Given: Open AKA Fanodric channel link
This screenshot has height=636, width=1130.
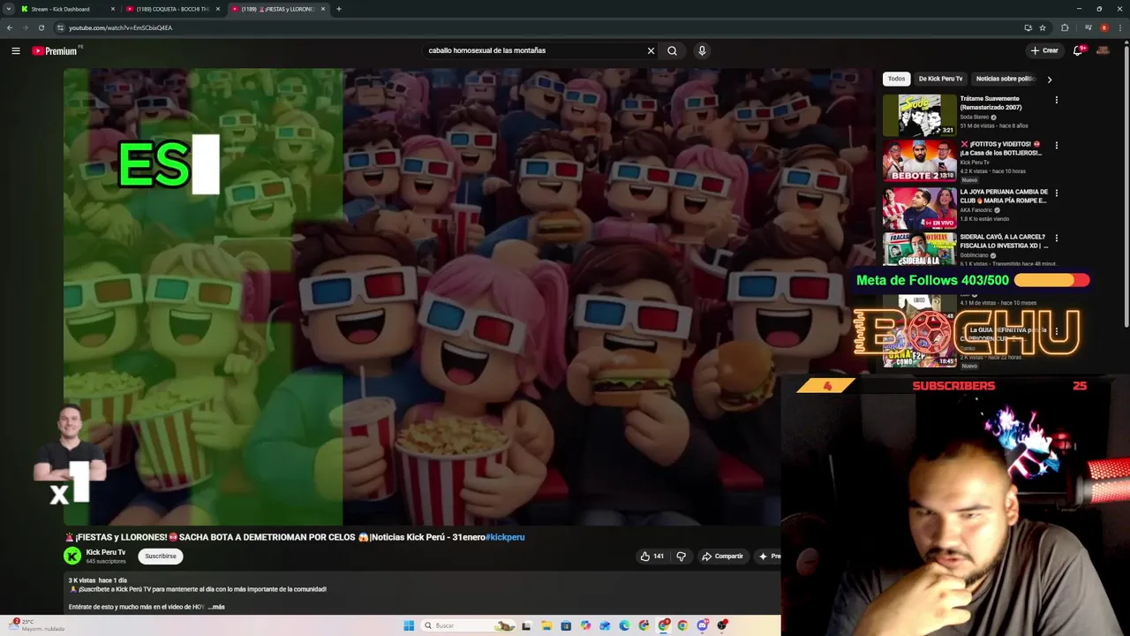Looking at the screenshot, I should pyautogui.click(x=977, y=210).
